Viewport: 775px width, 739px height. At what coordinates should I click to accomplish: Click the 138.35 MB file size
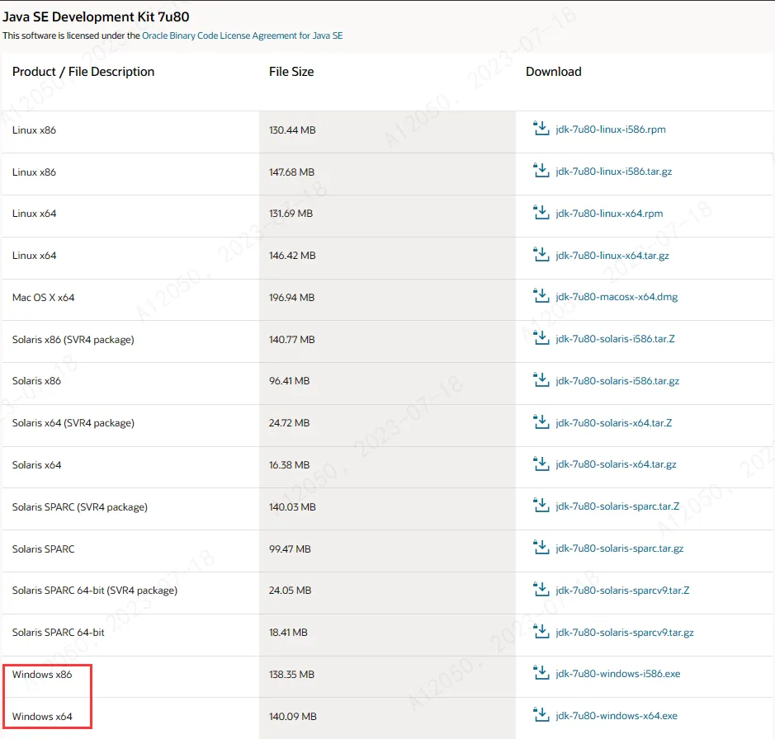[x=291, y=675]
